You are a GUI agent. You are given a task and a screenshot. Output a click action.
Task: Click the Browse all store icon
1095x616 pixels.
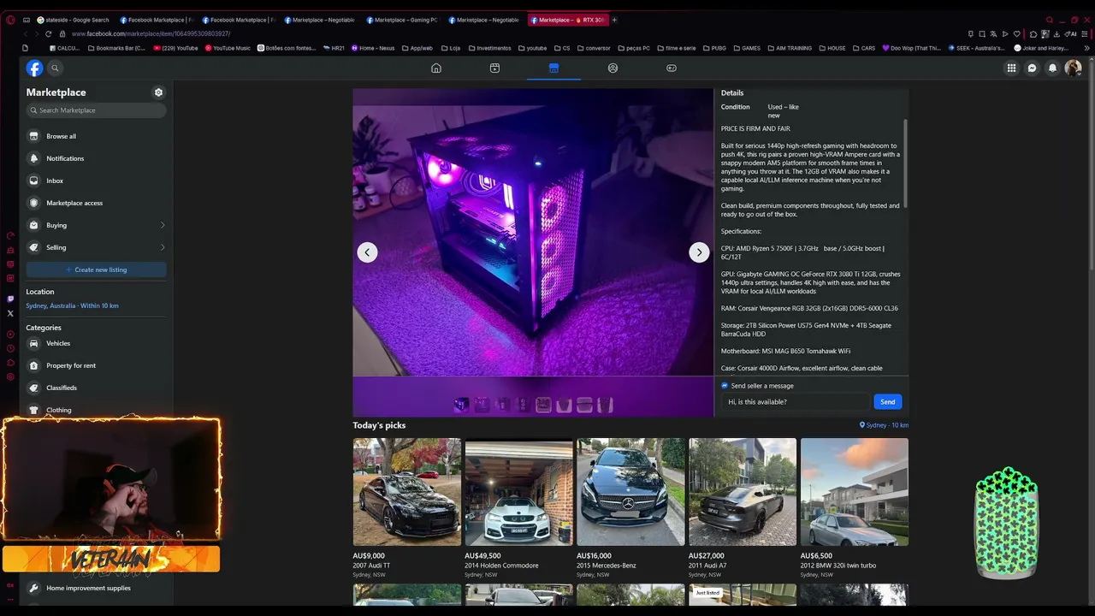tap(34, 136)
